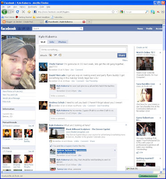Viewport: 166px width, 179px height.
Task: Click the Getting Started bookmark
Action: tap(24, 17)
